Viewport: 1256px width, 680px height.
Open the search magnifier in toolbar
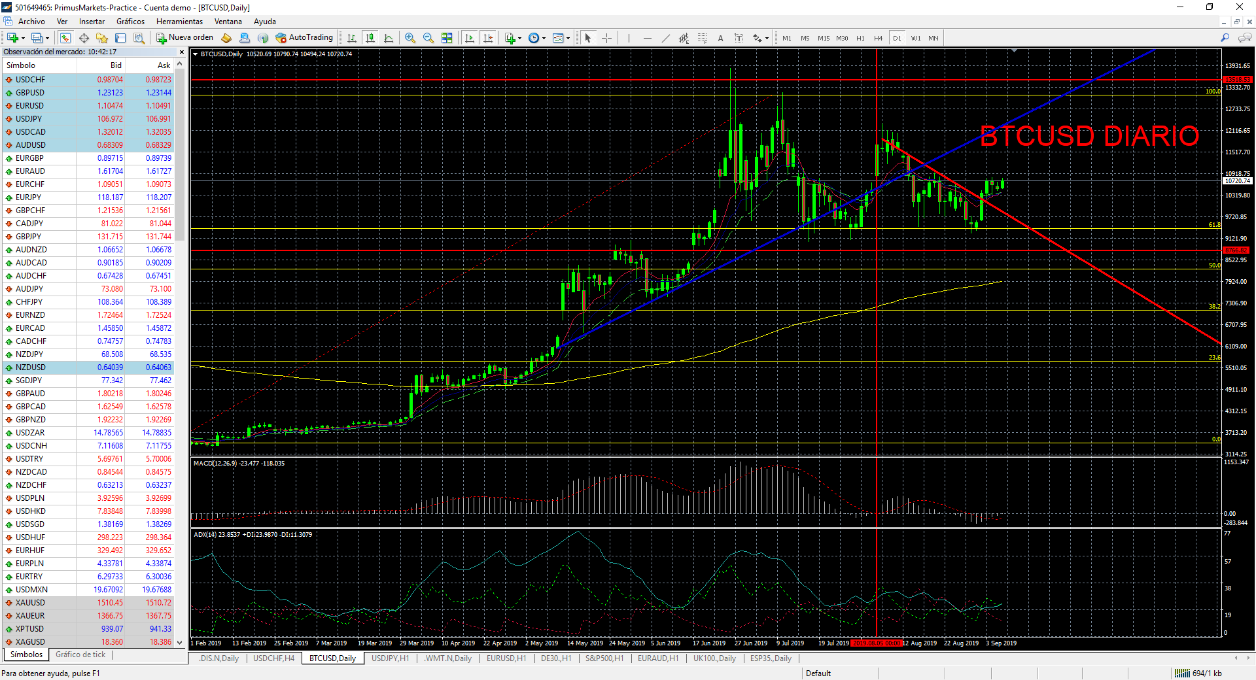pos(1225,38)
